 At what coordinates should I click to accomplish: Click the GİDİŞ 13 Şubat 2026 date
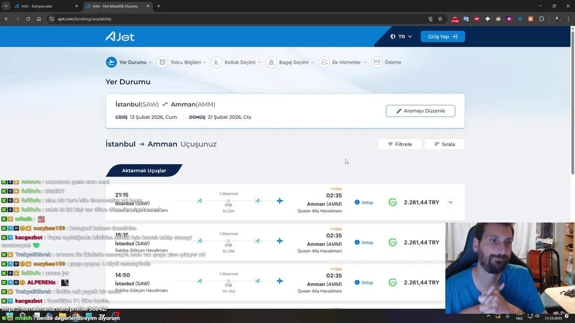coord(146,117)
